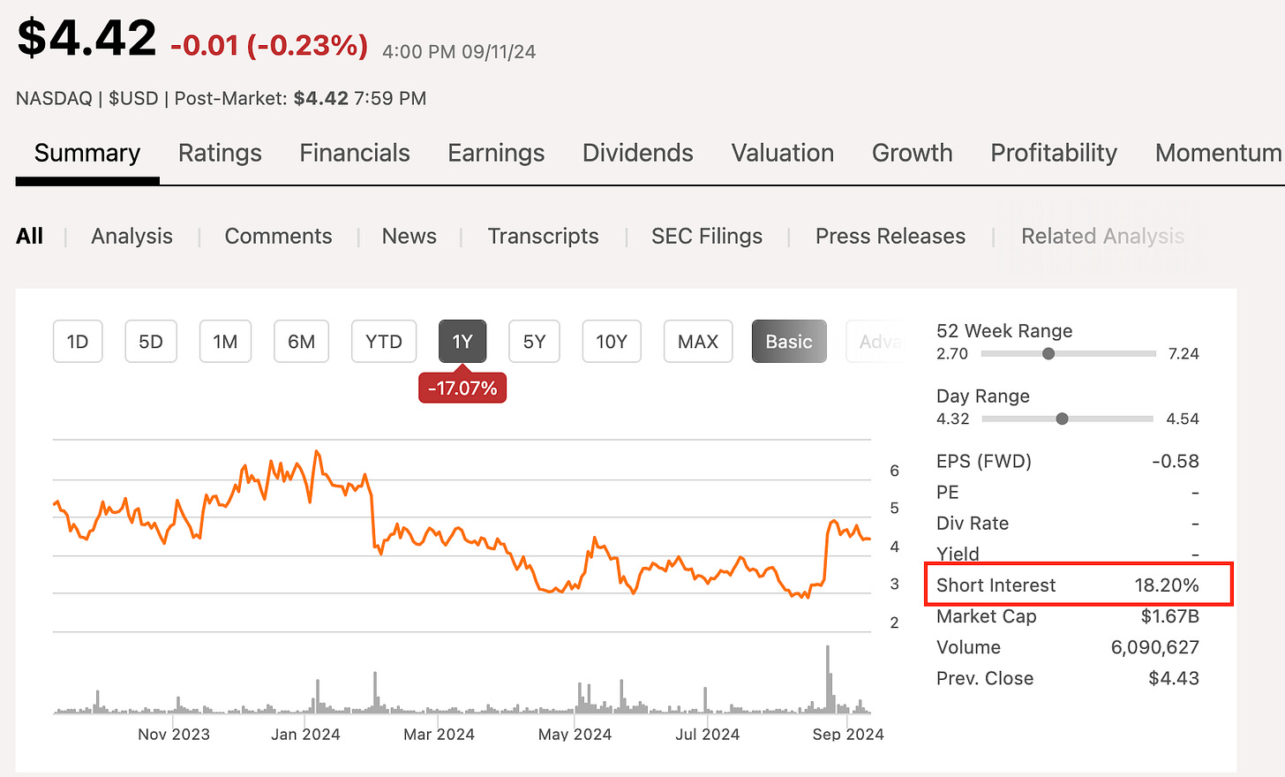Viewport: 1285px width, 777px height.
Task: Filter by Analysis
Action: click(132, 237)
